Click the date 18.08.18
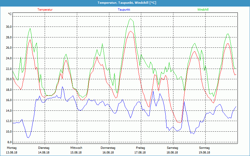250x156 pixels. pos(172,153)
